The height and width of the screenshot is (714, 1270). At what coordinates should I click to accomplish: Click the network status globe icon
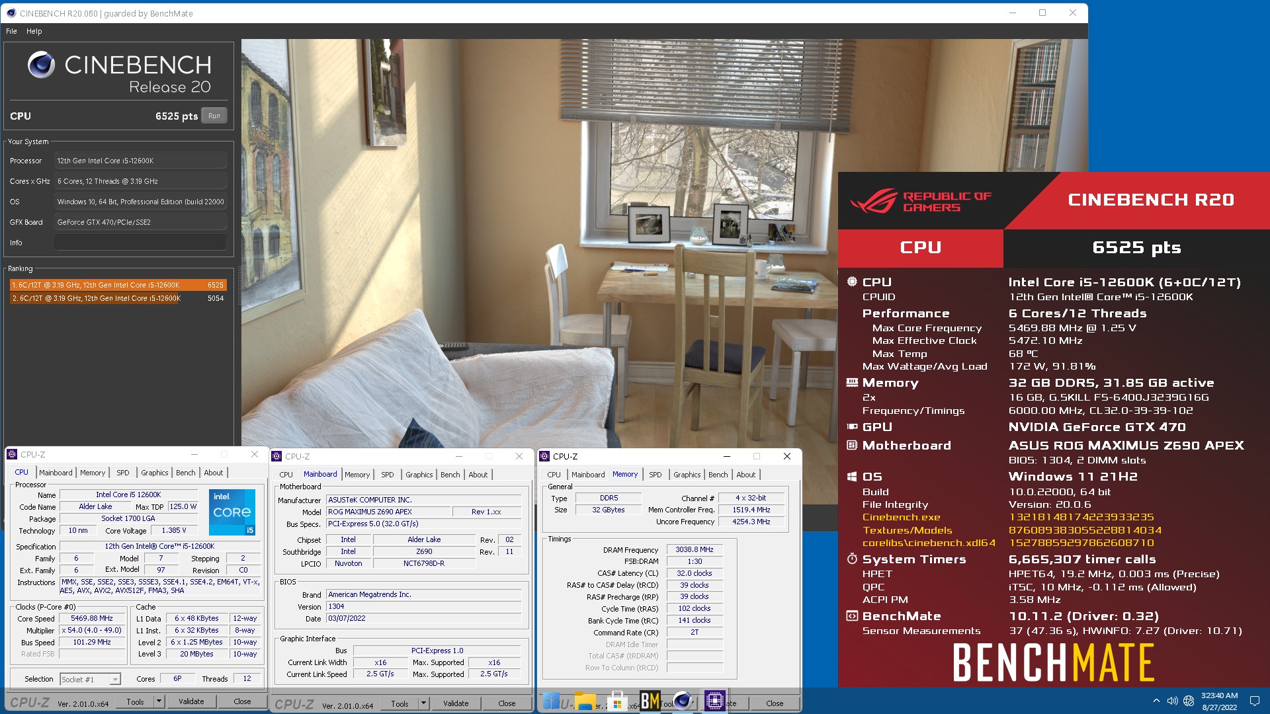point(1189,701)
